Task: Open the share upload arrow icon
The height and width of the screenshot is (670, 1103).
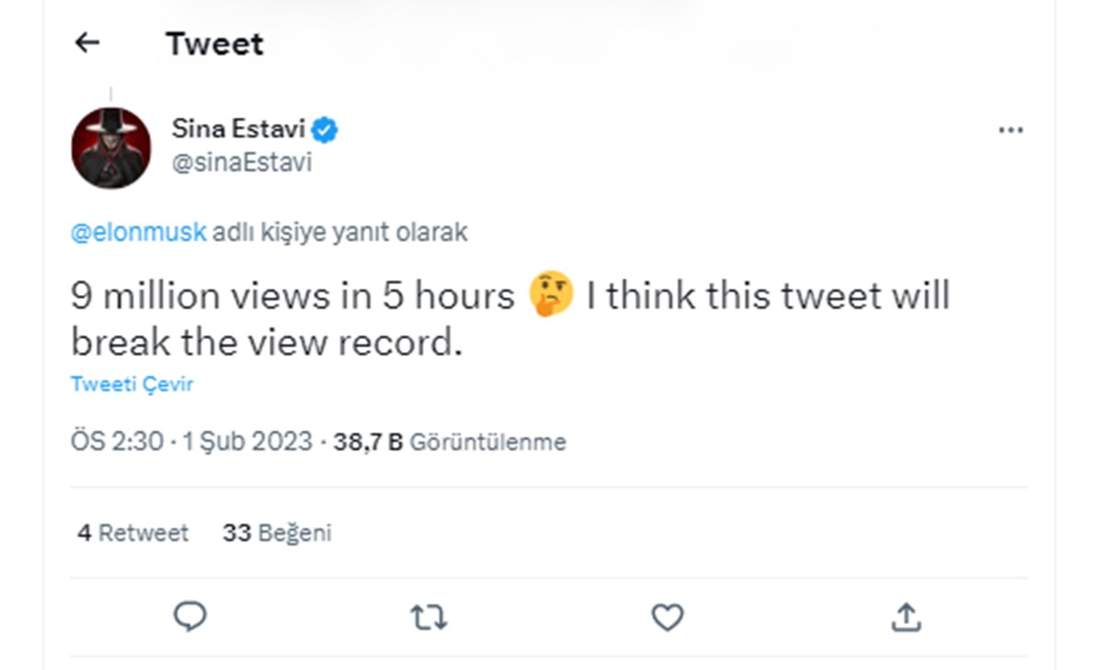Action: (906, 618)
